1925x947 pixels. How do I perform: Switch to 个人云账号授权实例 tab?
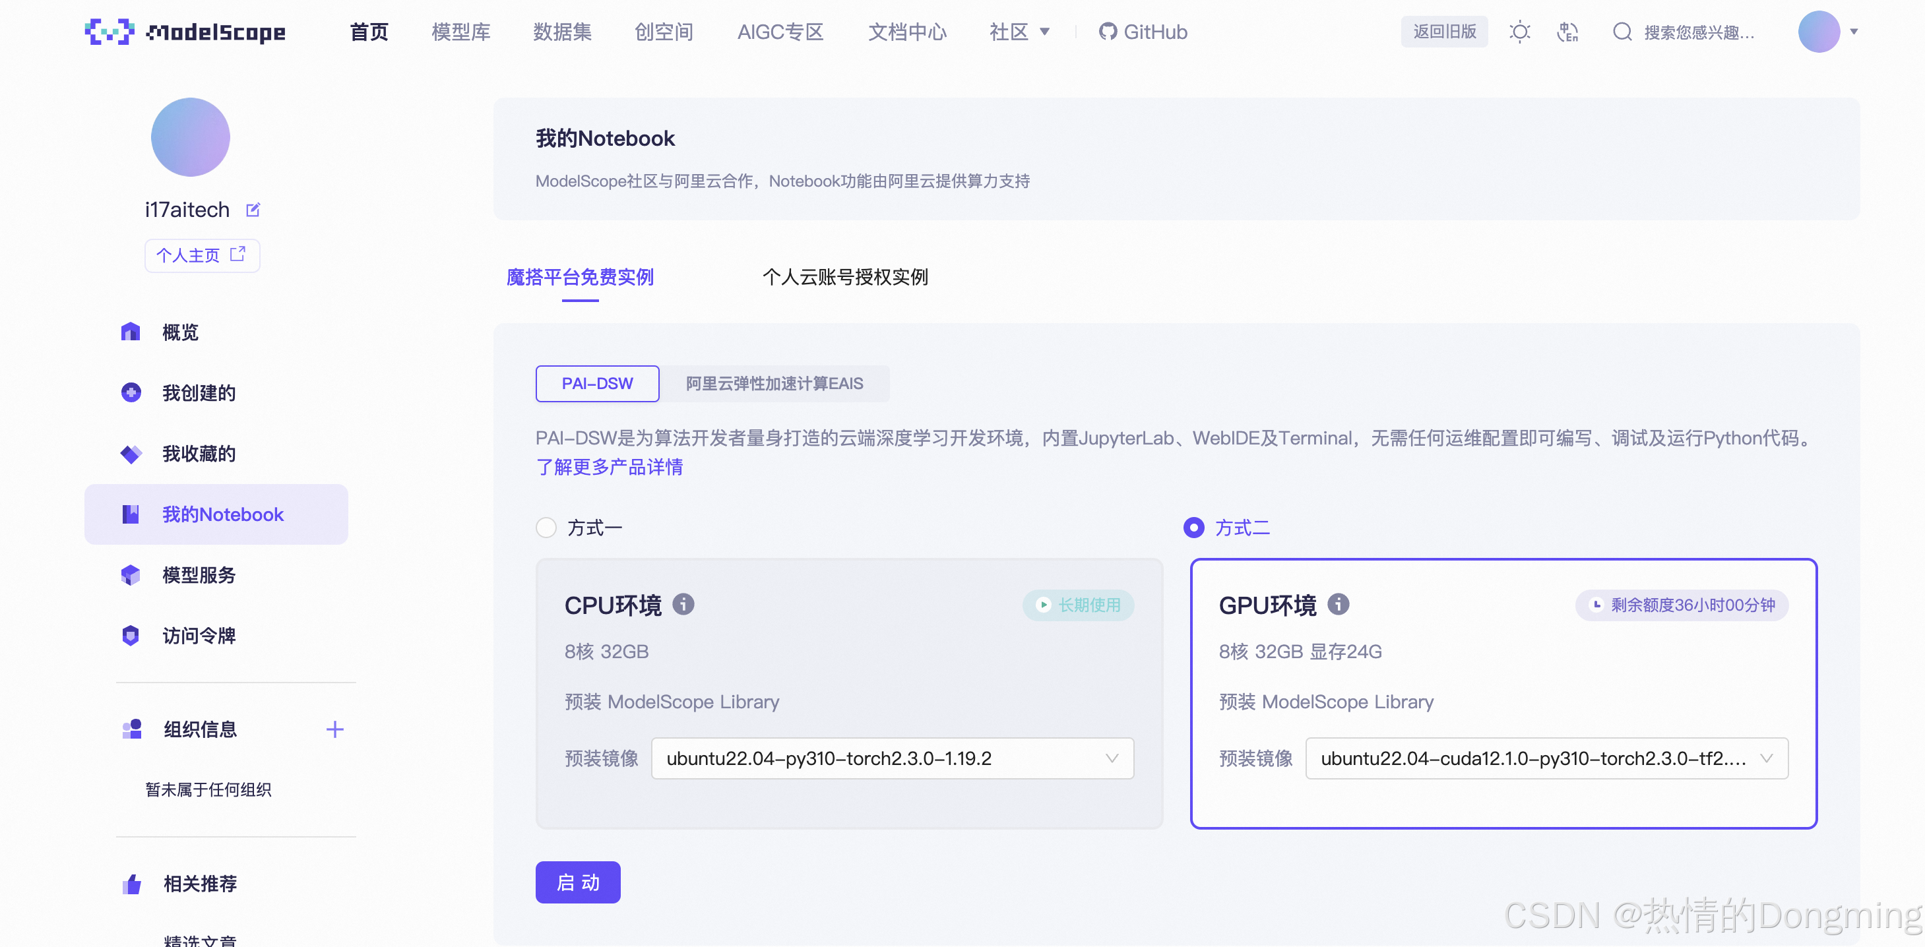pyautogui.click(x=844, y=277)
